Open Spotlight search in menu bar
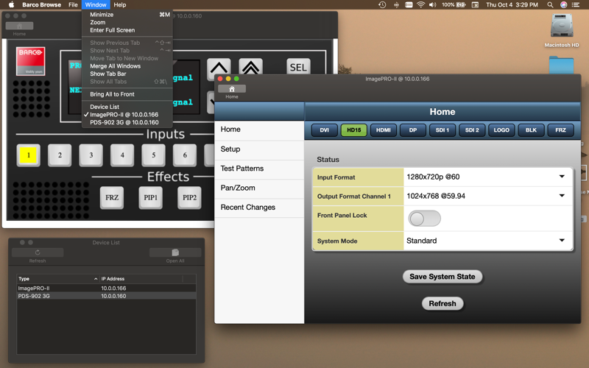Viewport: 589px width, 368px height. click(550, 5)
